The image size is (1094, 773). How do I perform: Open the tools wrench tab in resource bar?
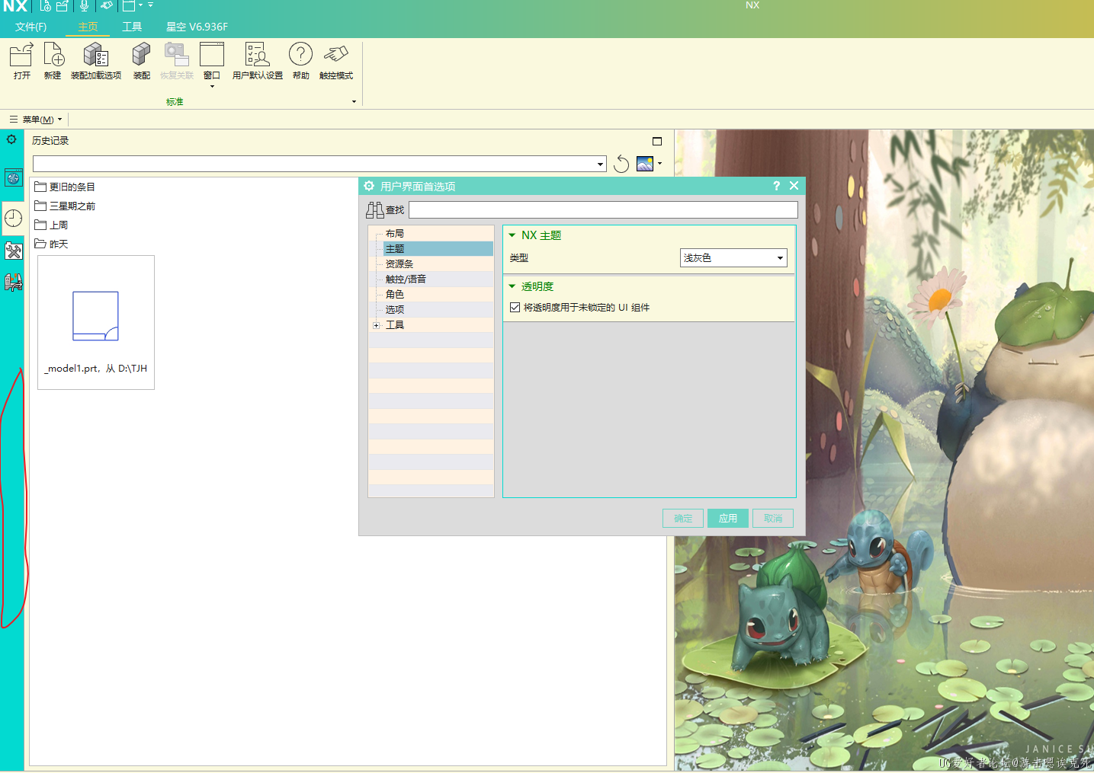13,251
